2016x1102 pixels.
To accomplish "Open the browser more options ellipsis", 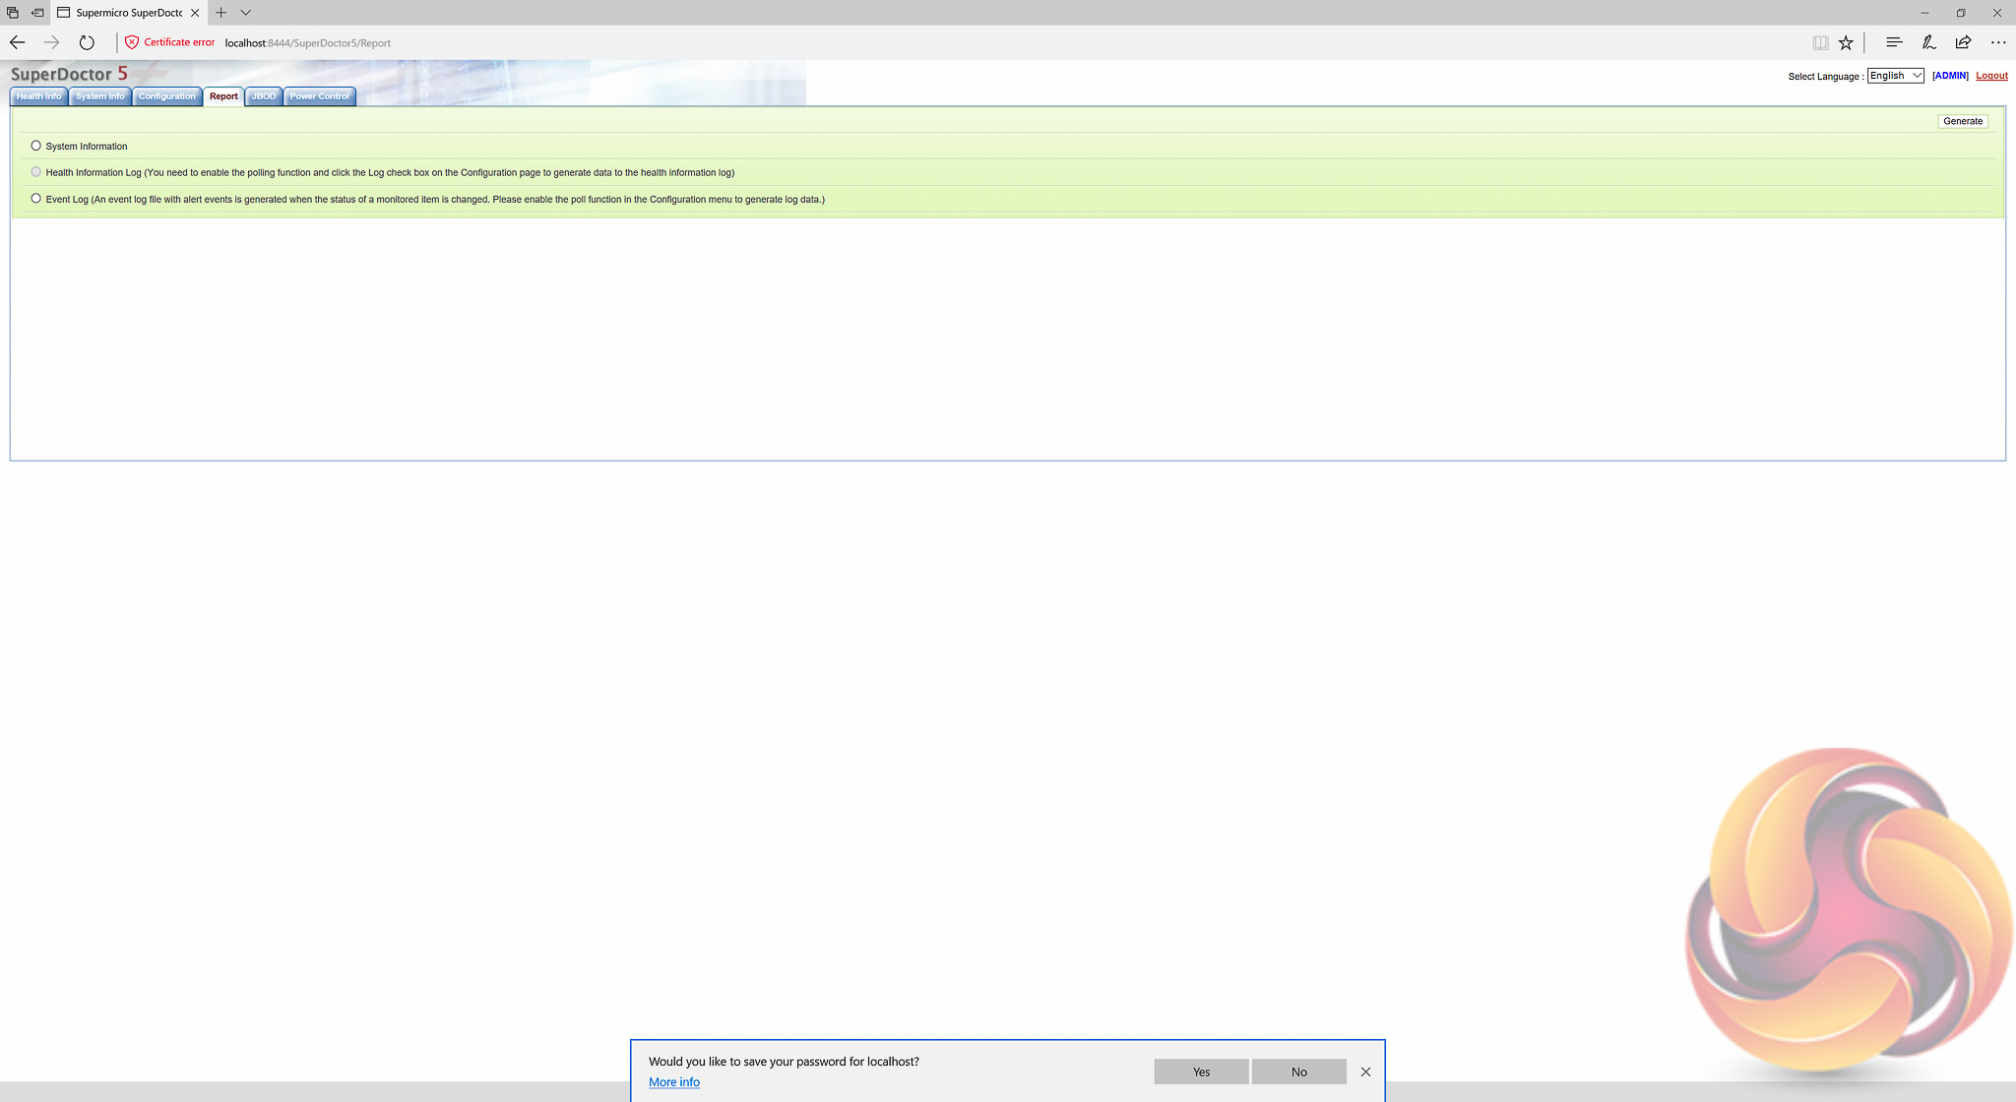I will pyautogui.click(x=1997, y=42).
